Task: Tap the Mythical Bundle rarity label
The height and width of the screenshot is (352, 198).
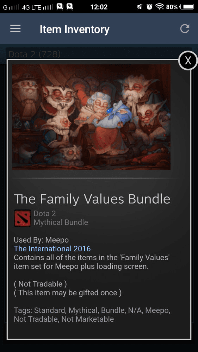Action: pos(61,222)
